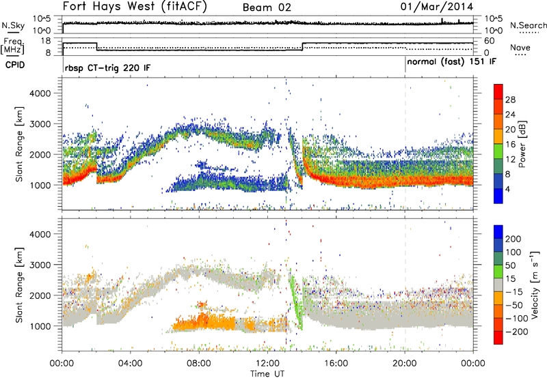Pick the bottom red Velocity color bar segment
Viewport: 547px width, 378px height.
tap(498, 338)
